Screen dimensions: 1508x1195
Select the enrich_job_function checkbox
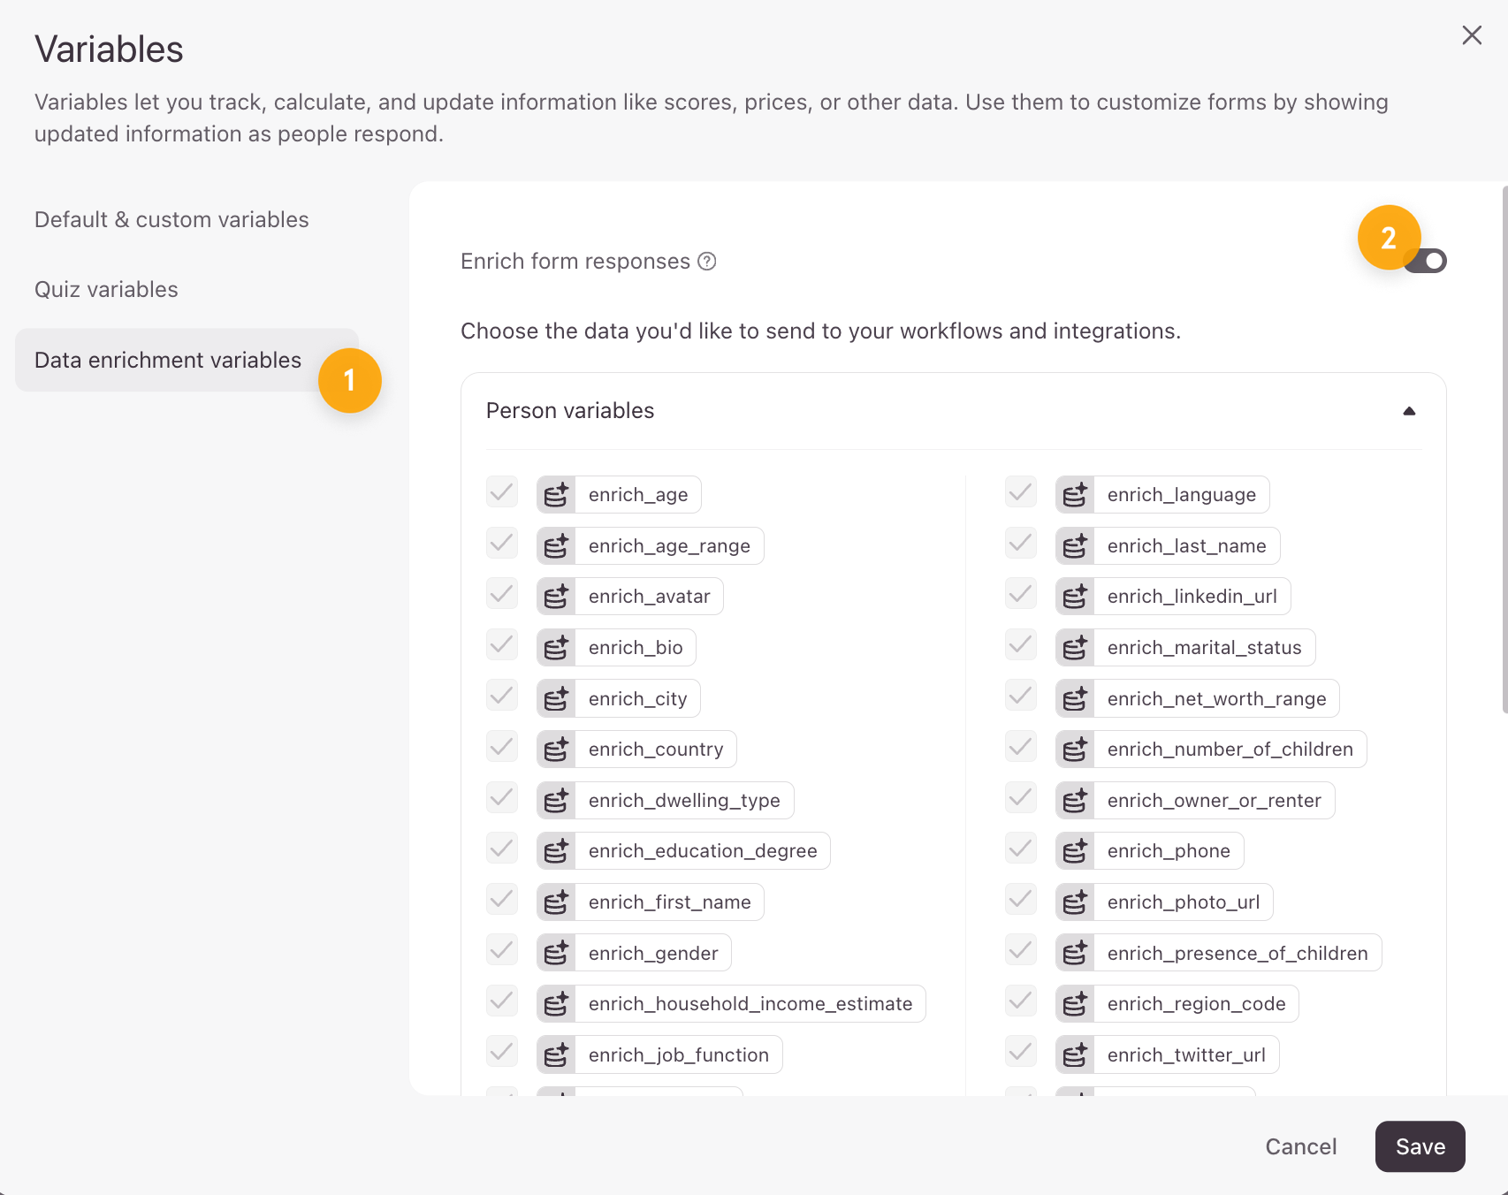tap(502, 1052)
